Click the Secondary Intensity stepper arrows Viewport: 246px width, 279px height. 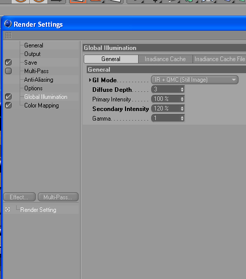point(182,108)
